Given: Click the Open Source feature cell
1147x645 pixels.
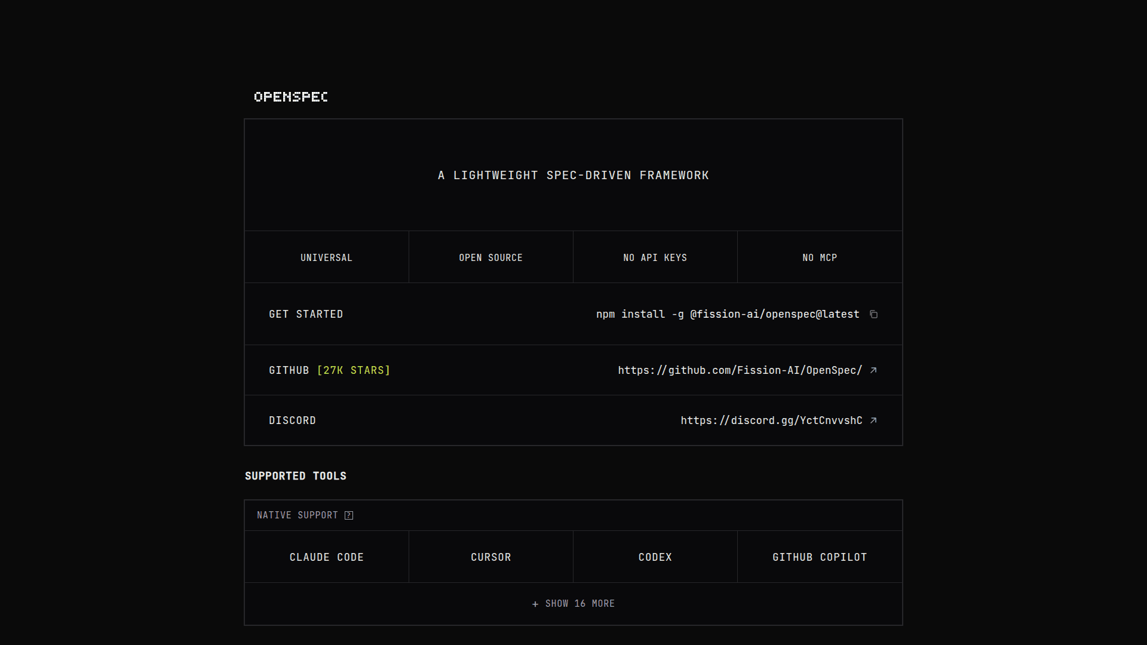Looking at the screenshot, I should click(491, 257).
